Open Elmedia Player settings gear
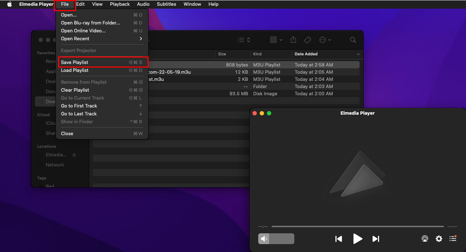This screenshot has width=466, height=252. [x=439, y=239]
